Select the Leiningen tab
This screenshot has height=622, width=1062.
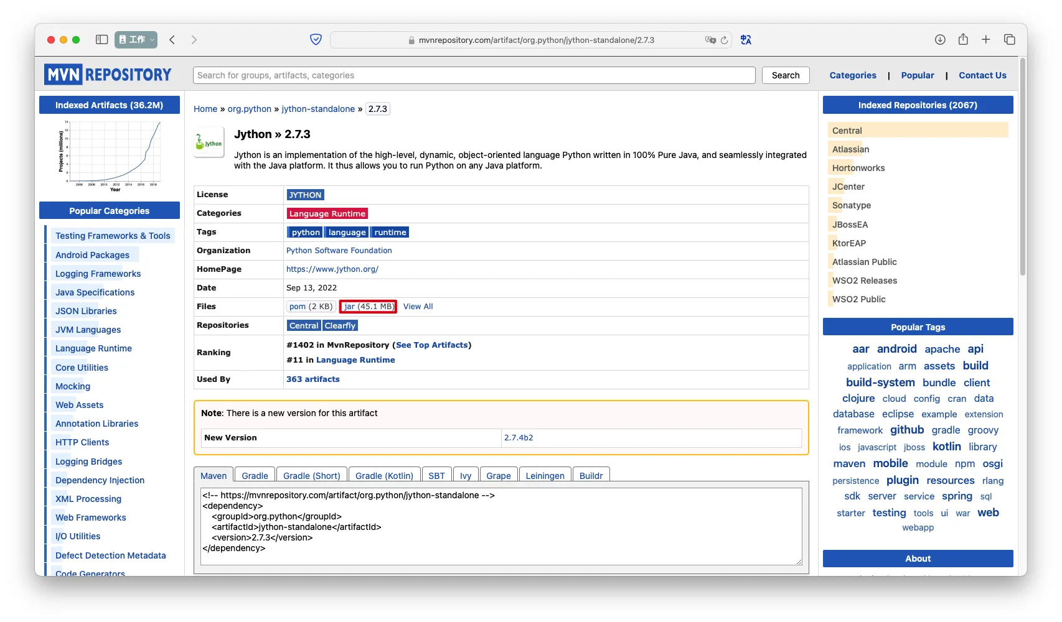tap(545, 476)
